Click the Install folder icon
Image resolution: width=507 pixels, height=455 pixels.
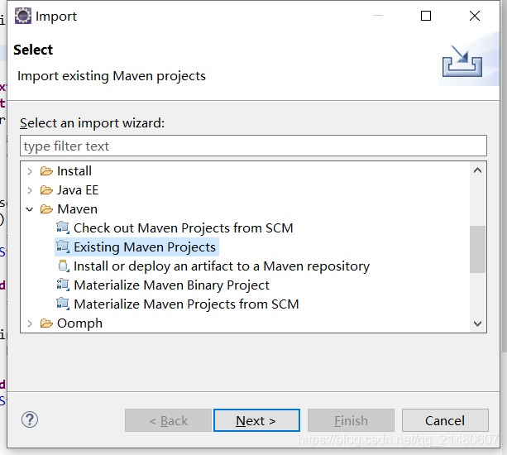46,171
